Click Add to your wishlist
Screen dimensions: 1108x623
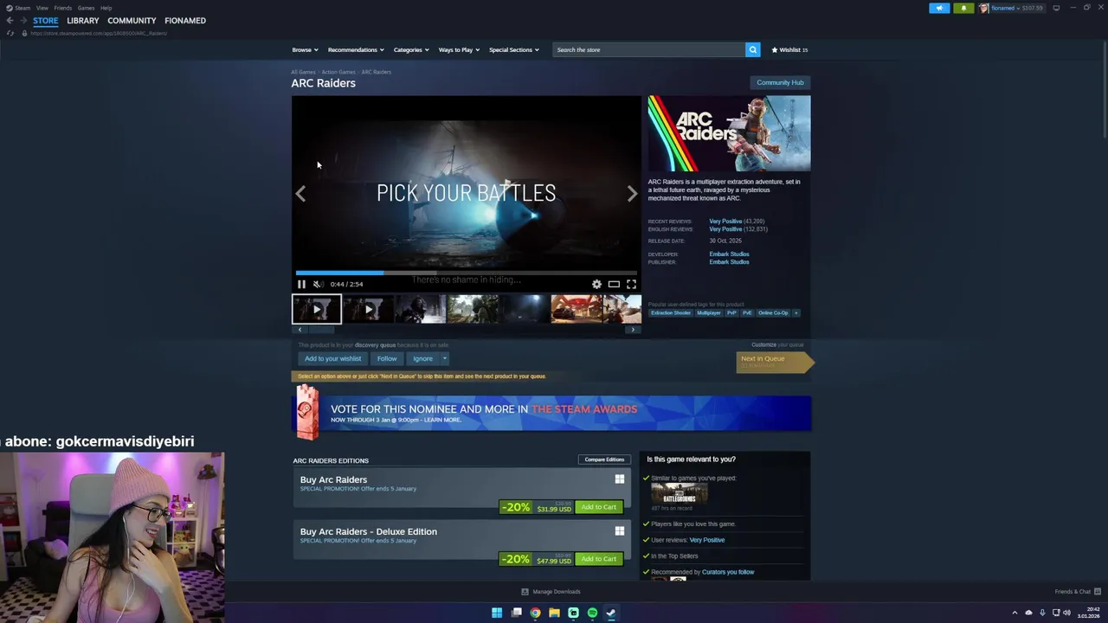coord(332,358)
